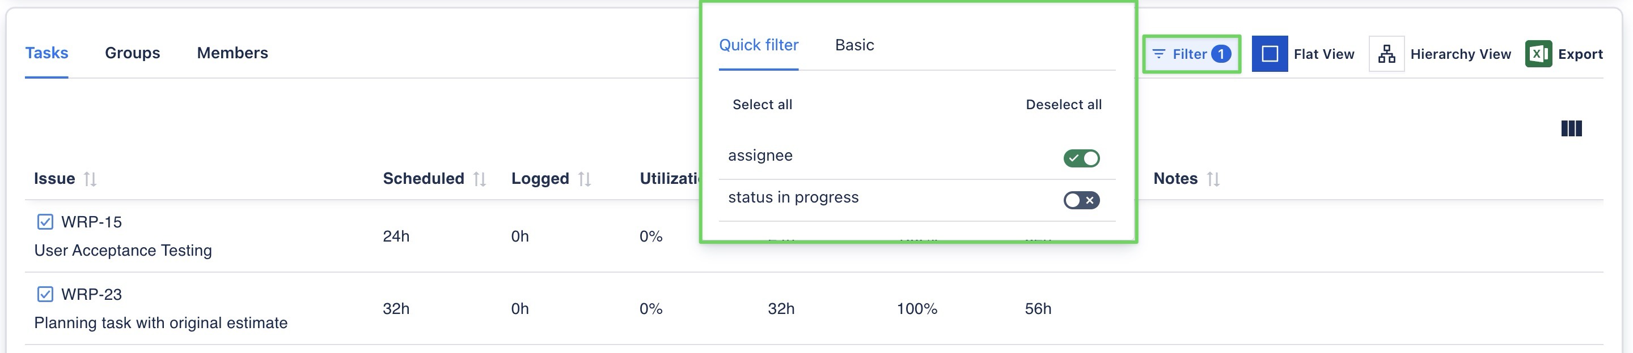This screenshot has width=1633, height=353.
Task: Sort by Notes column arrows
Action: 1213,179
